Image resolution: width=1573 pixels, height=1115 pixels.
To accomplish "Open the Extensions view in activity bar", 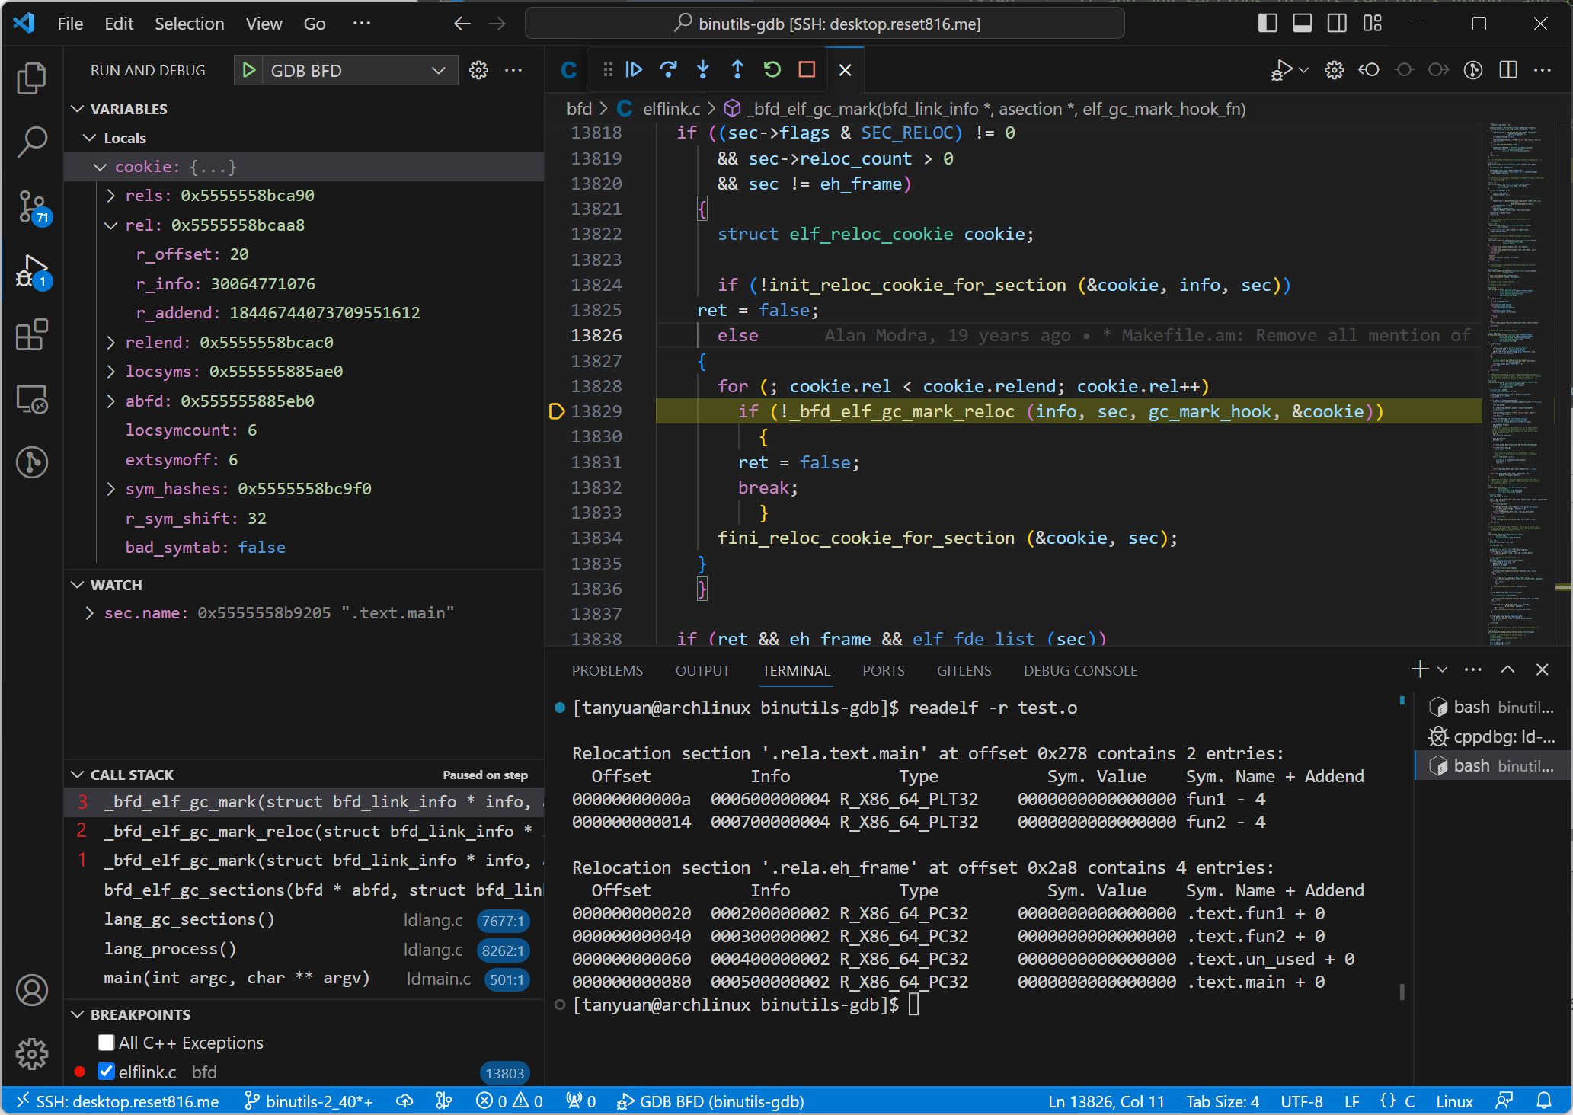I will [x=31, y=334].
